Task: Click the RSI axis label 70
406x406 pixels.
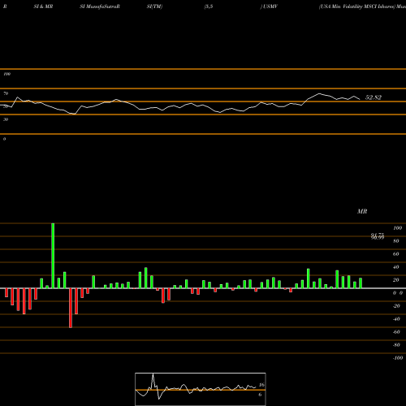Action: coord(6,93)
